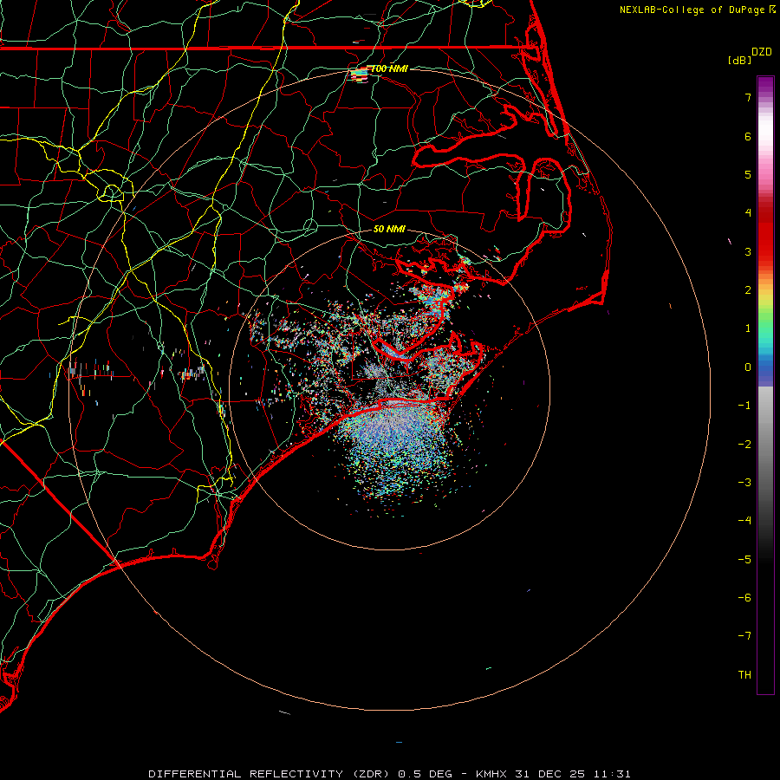Viewport: 780px width, 780px height.
Task: Click the 7 dB tick label
Action: (x=748, y=97)
